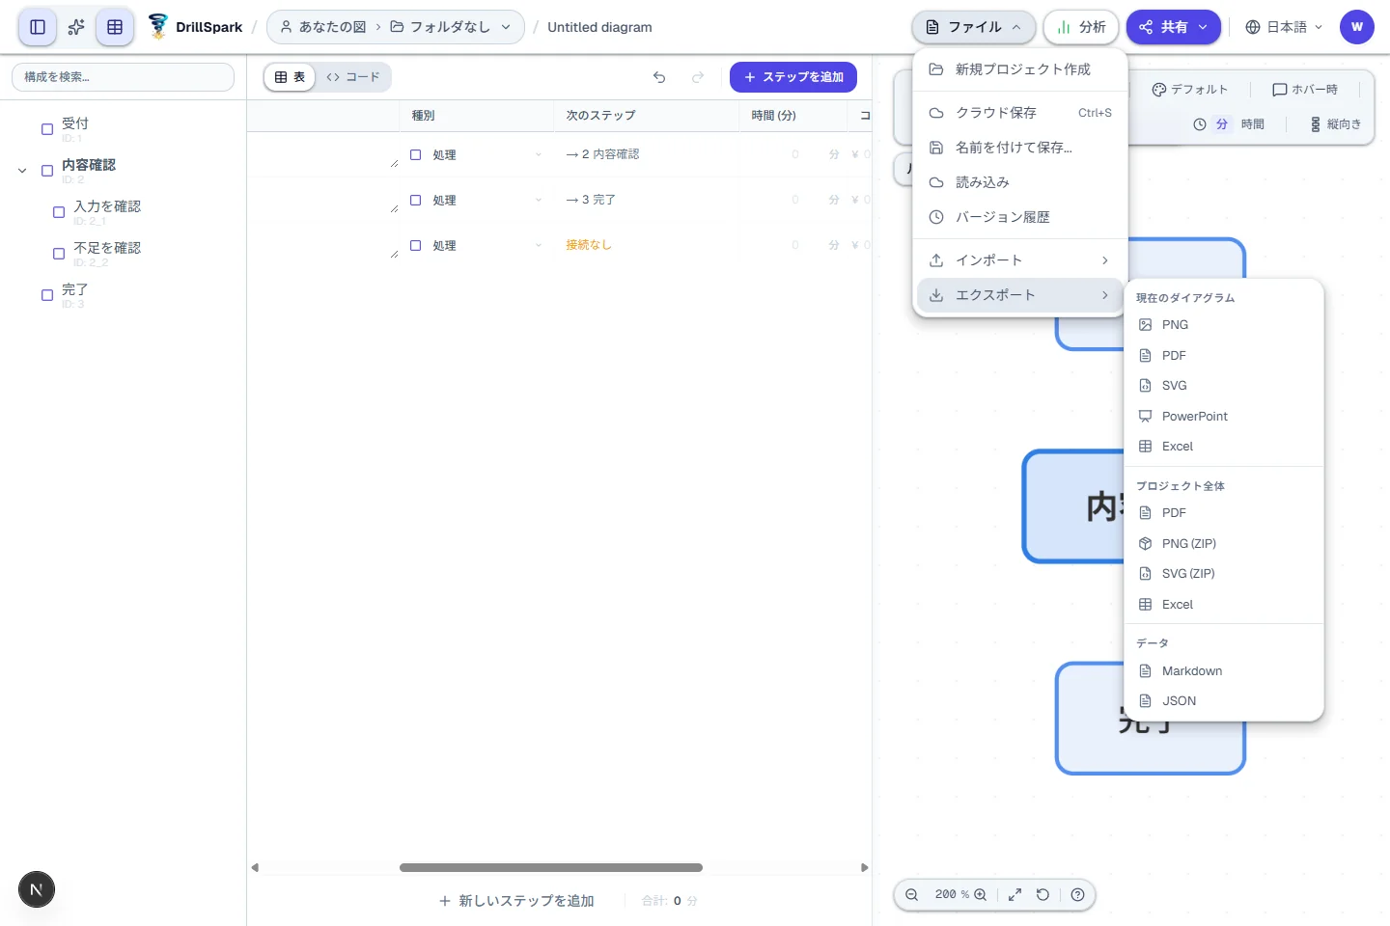Toggle the checkbox next to 不足を確認
This screenshot has height=926, width=1390.
coord(59,254)
